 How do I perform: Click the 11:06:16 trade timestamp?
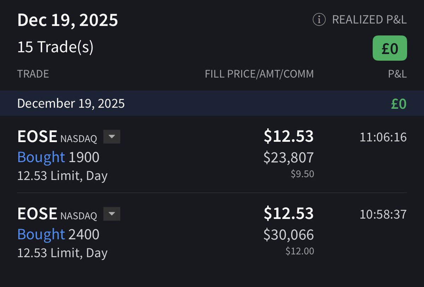[383, 137]
